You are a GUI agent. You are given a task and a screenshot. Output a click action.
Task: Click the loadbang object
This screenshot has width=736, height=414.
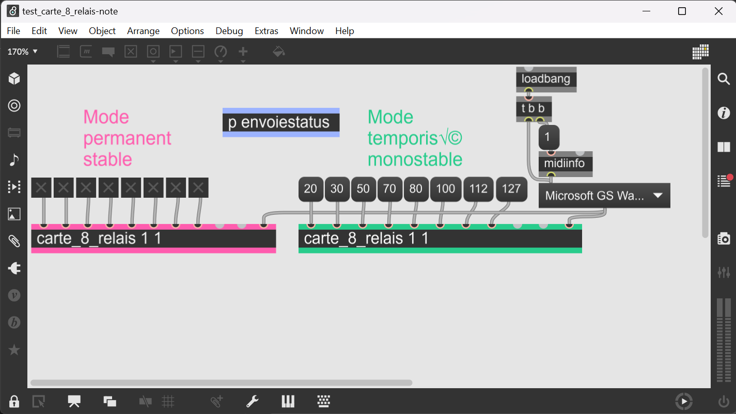click(x=546, y=79)
